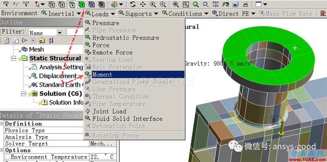Click the Expand on Refresh plus icon
Image resolution: width=327 pixels, height=162 pixels.
[x=33, y=40]
